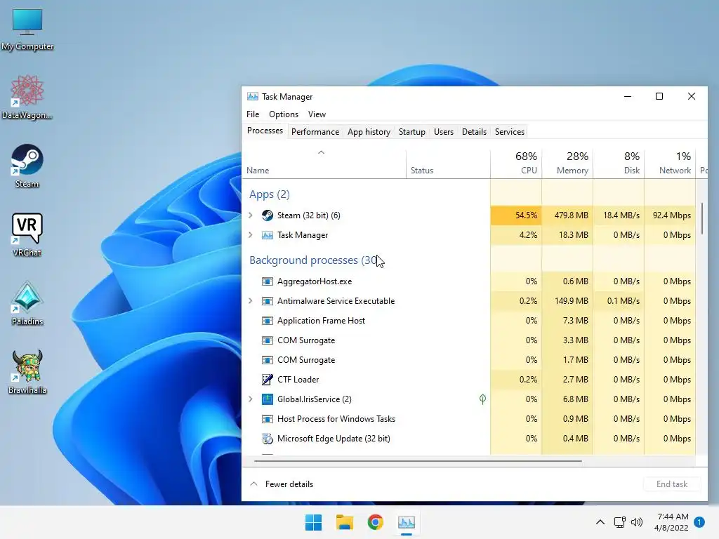
Task: Click the End task button
Action: click(x=672, y=484)
